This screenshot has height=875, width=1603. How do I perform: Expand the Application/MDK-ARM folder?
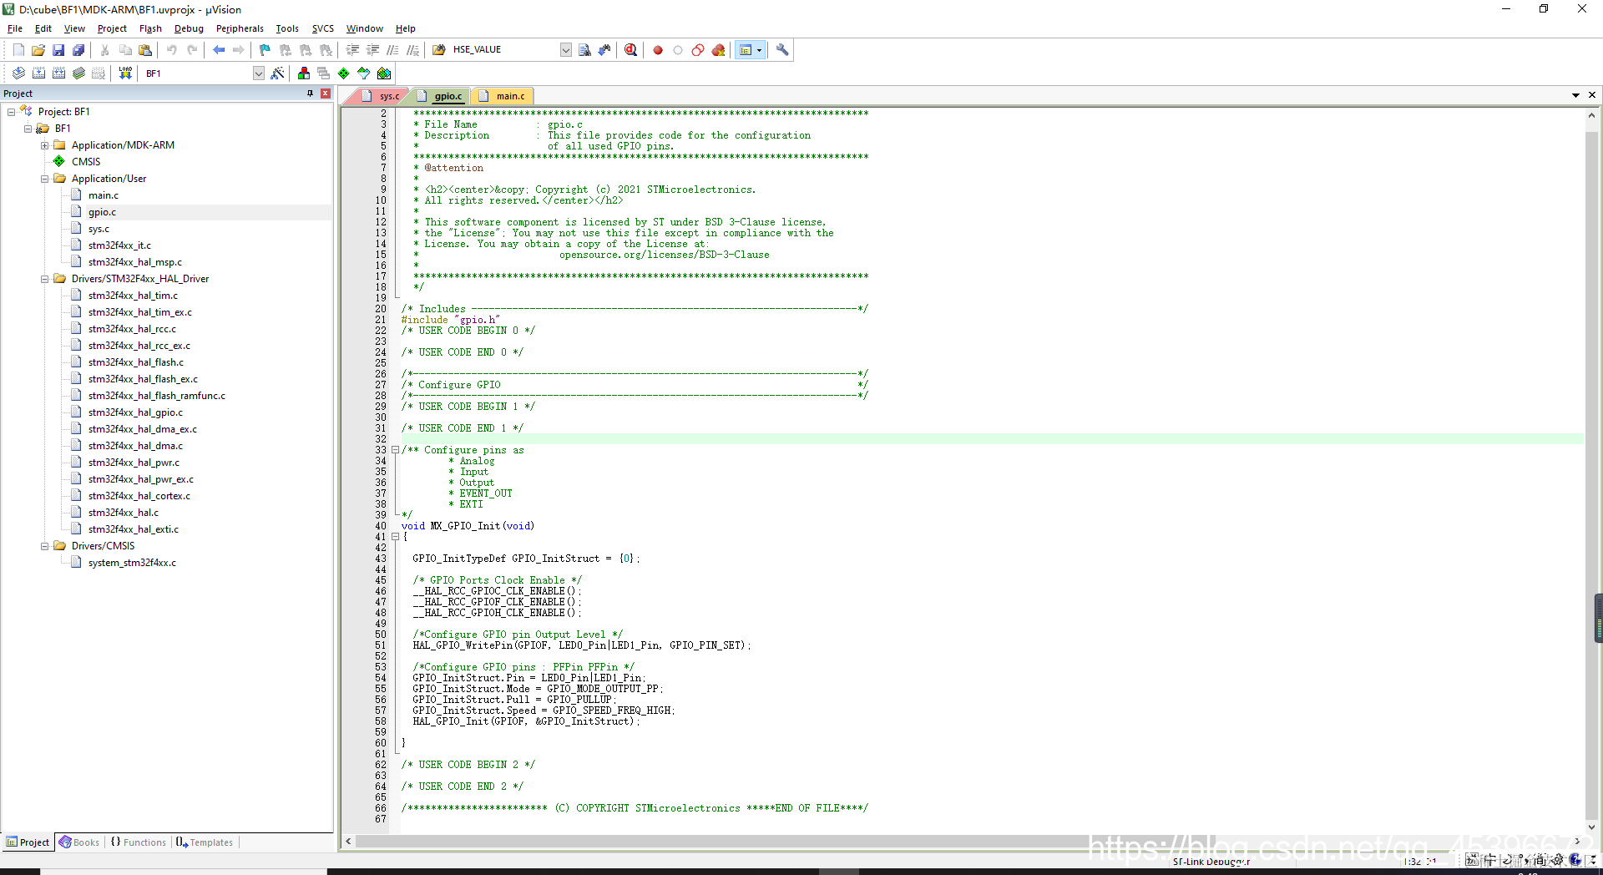pyautogui.click(x=44, y=145)
